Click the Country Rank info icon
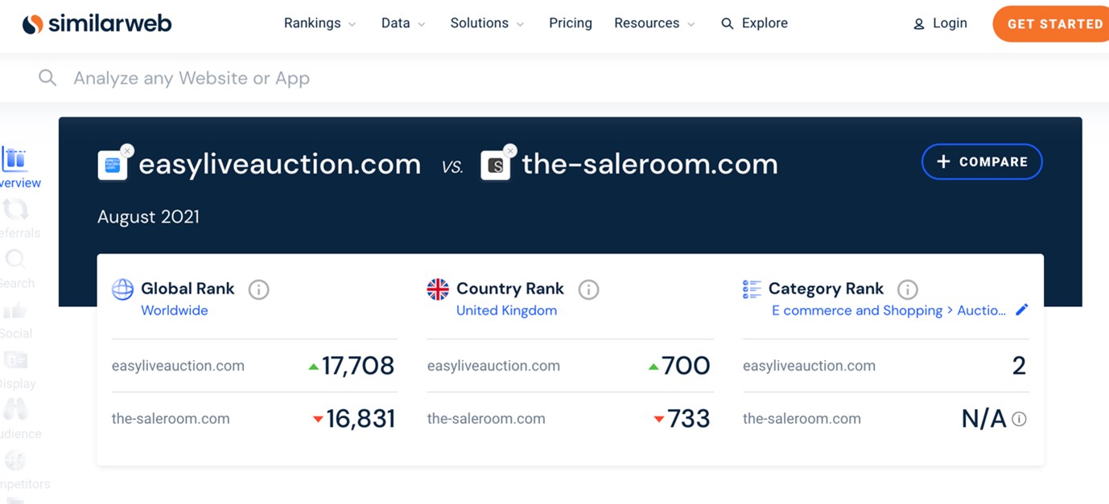1109x504 pixels. 588,289
